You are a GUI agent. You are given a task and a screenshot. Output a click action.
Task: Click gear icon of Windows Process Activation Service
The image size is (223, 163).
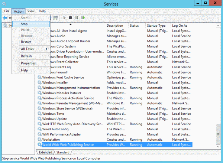(x=39, y=98)
